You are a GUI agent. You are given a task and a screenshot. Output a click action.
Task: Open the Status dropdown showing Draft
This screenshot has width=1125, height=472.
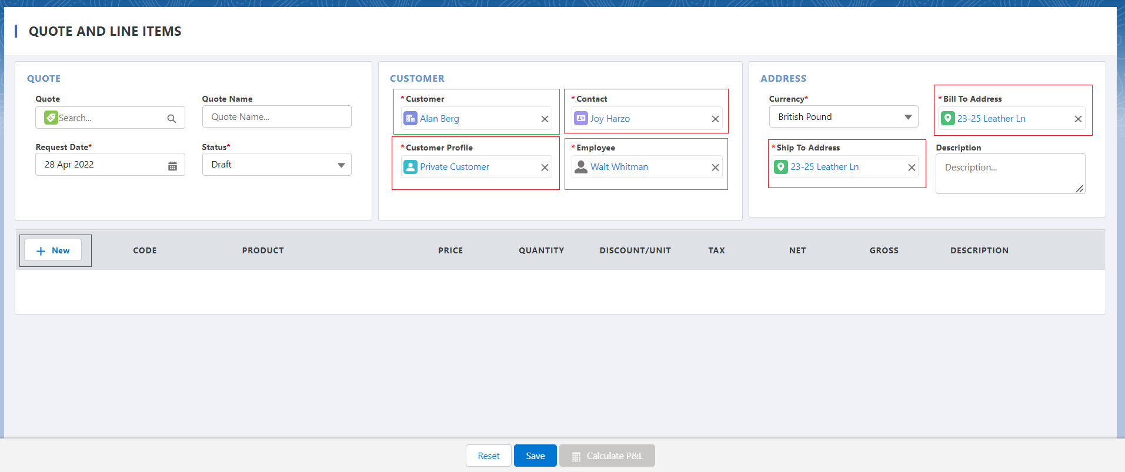coord(277,165)
